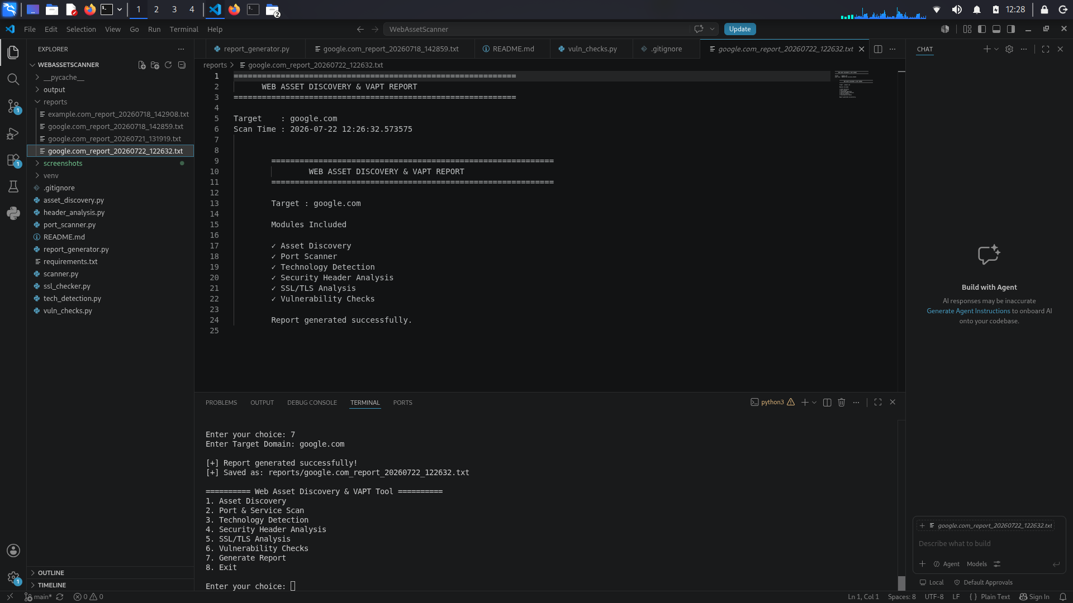
Task: Click Sign In in status bar
Action: 1034,597
